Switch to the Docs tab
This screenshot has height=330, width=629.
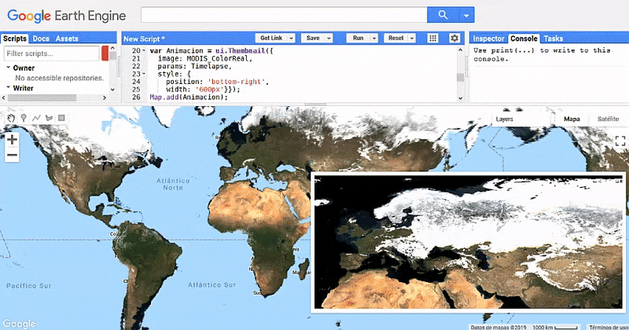[x=41, y=38]
